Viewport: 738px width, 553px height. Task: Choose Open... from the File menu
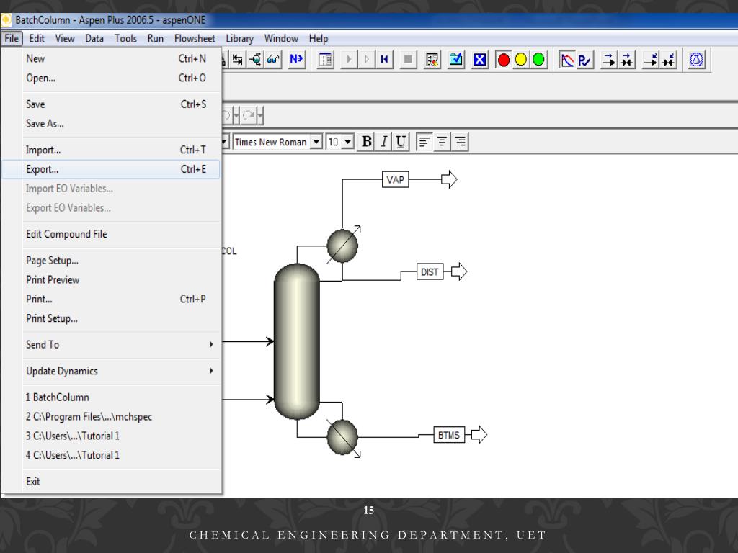pos(110,78)
